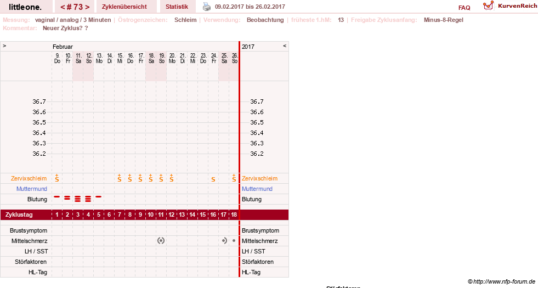Click the left 36.7 temperature label
The image size is (538, 288).
39,101
